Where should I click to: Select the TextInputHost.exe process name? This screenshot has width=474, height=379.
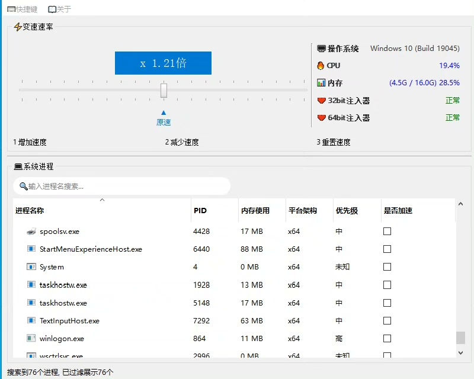point(69,320)
